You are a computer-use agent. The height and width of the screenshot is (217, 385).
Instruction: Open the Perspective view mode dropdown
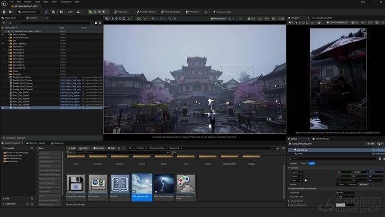pyautogui.click(x=218, y=18)
